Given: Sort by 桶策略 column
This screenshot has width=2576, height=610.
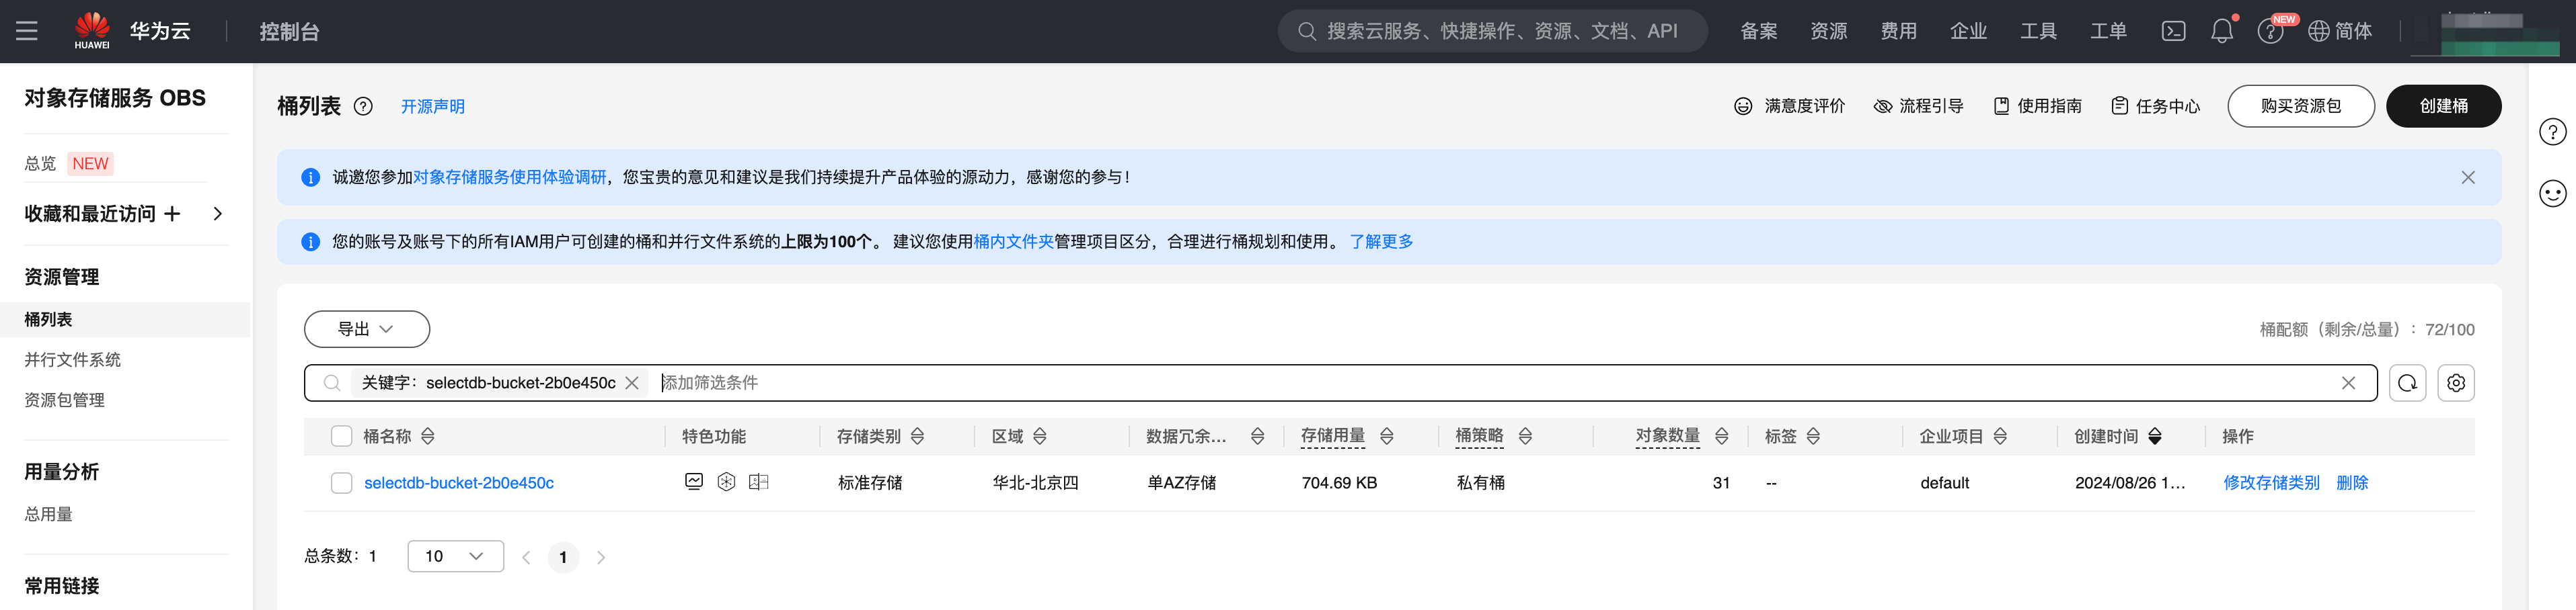Looking at the screenshot, I should (1525, 436).
